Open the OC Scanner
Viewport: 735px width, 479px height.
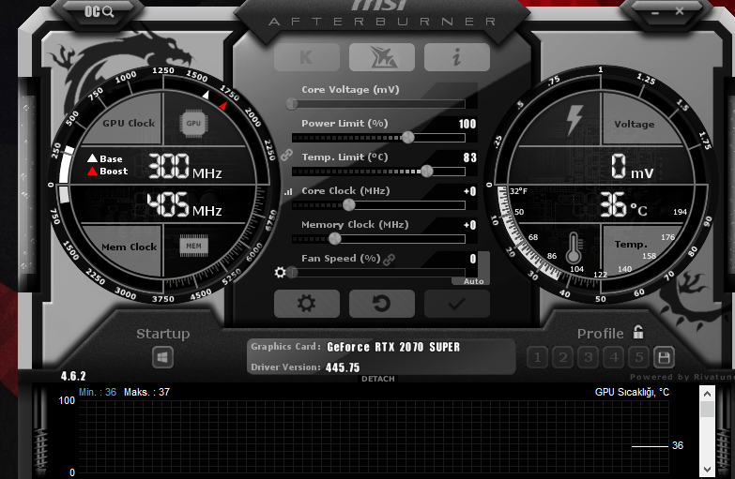pos(99,11)
